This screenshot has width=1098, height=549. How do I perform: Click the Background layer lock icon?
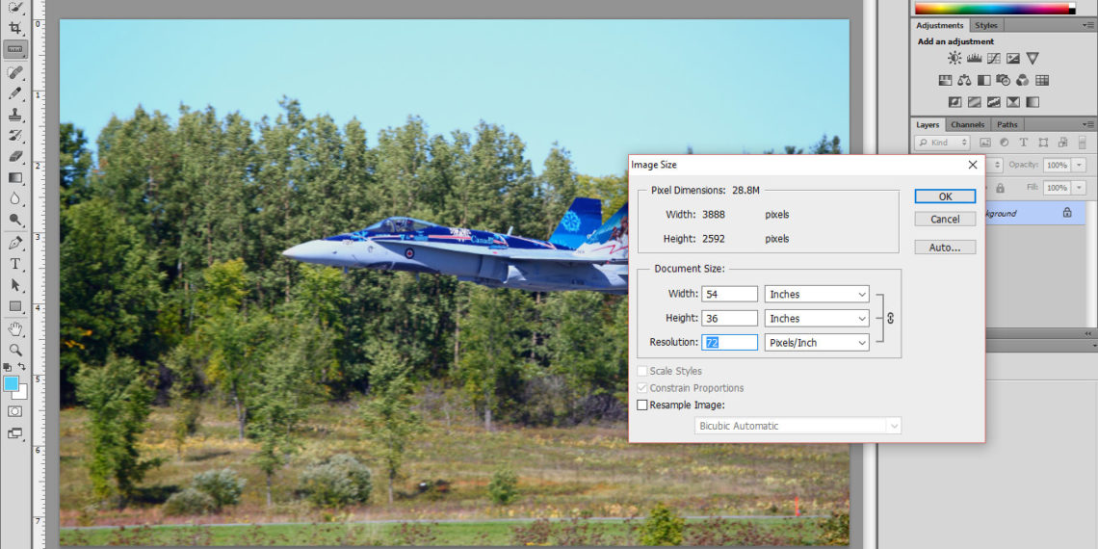(1067, 212)
